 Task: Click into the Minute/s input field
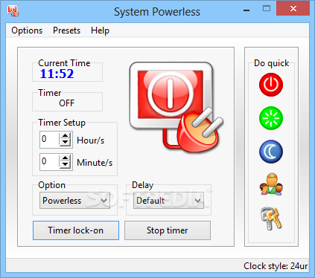pos(50,162)
